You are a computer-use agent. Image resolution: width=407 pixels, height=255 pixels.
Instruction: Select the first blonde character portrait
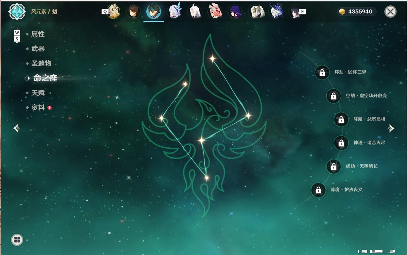click(x=113, y=12)
